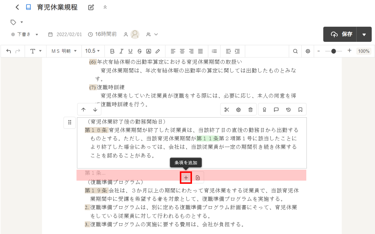Toggle underline formatting

pos(130,51)
